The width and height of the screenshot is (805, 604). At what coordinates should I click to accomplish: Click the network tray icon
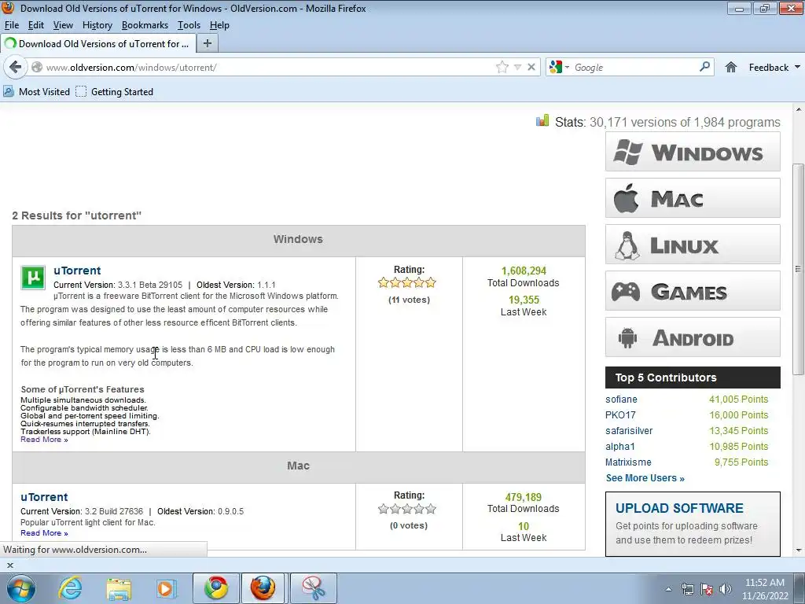(x=687, y=589)
